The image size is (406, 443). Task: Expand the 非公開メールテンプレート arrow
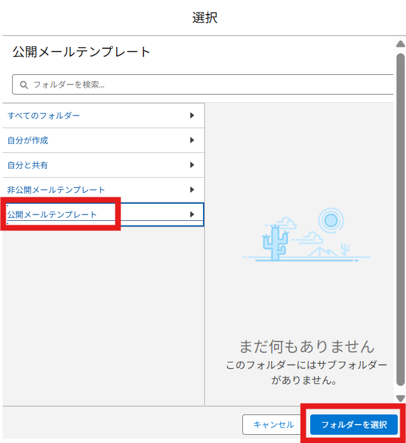(x=192, y=190)
